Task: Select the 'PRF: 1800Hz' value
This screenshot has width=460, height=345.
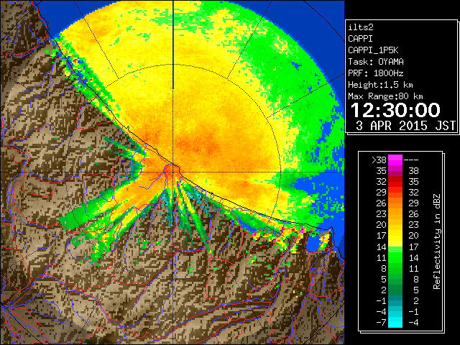Action: (x=376, y=73)
